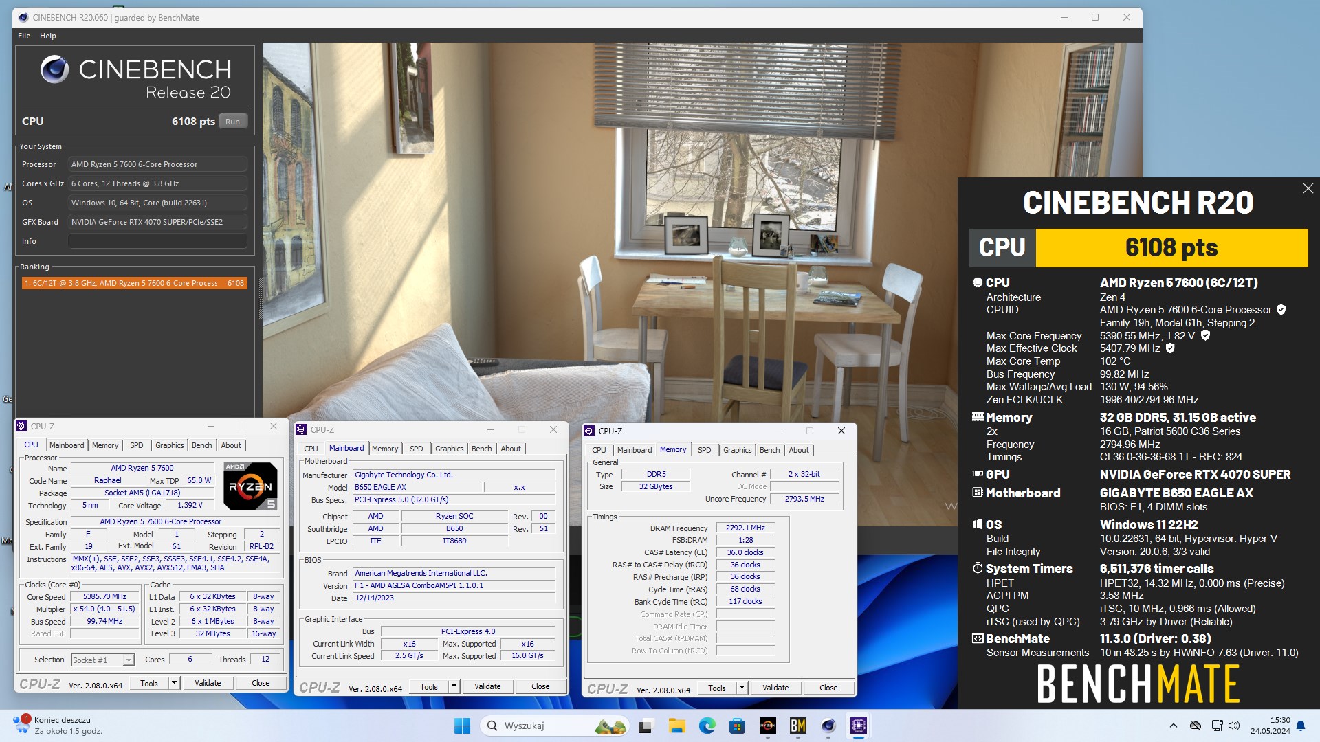Click CPU-Z app icon in first window title bar
This screenshot has height=742, width=1320.
coord(21,426)
